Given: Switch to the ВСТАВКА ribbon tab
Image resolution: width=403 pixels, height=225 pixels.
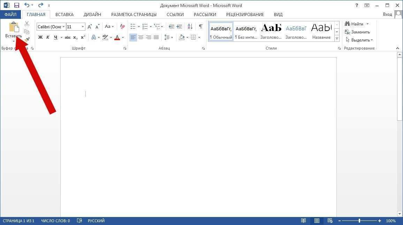Looking at the screenshot, I should click(64, 14).
